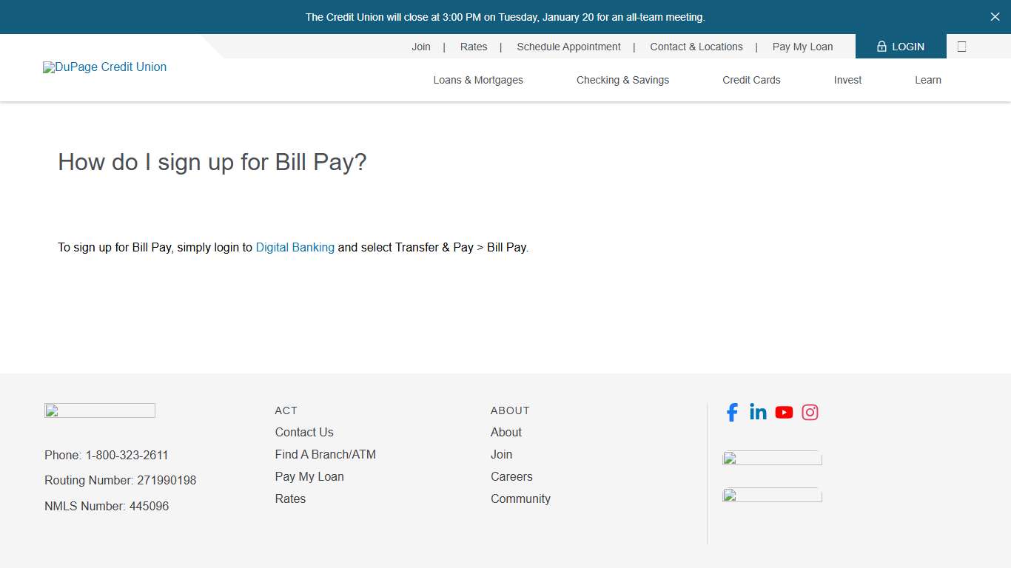1011x568 pixels.
Task: Click Pay My Loan in the top bar
Action: (x=802, y=46)
